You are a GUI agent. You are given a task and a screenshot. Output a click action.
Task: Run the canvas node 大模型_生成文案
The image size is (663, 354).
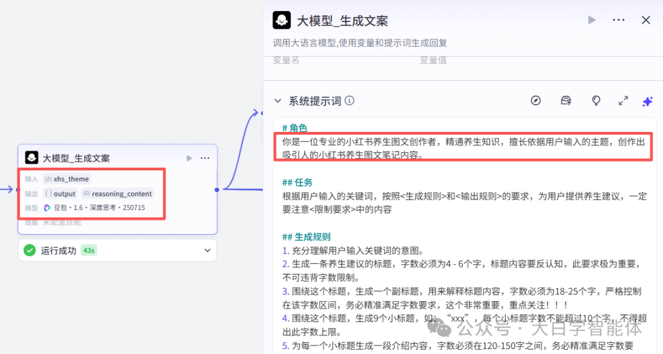point(190,158)
